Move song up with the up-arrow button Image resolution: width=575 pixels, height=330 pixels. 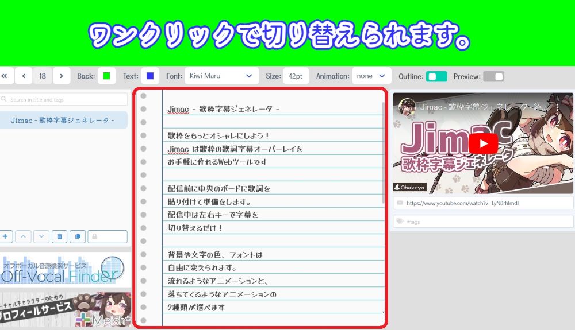pyautogui.click(x=23, y=236)
